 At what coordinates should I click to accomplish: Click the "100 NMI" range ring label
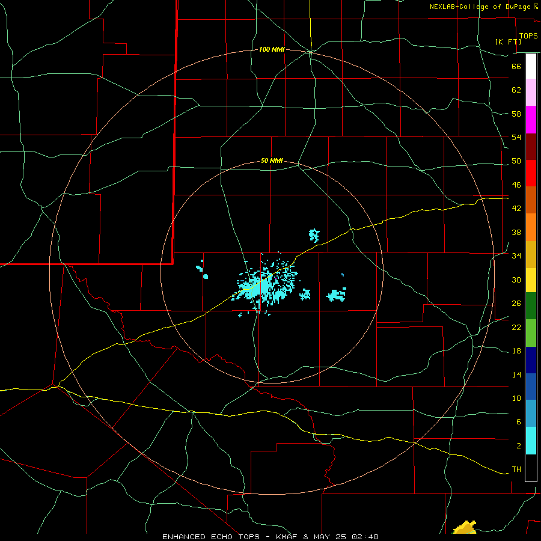tap(272, 50)
